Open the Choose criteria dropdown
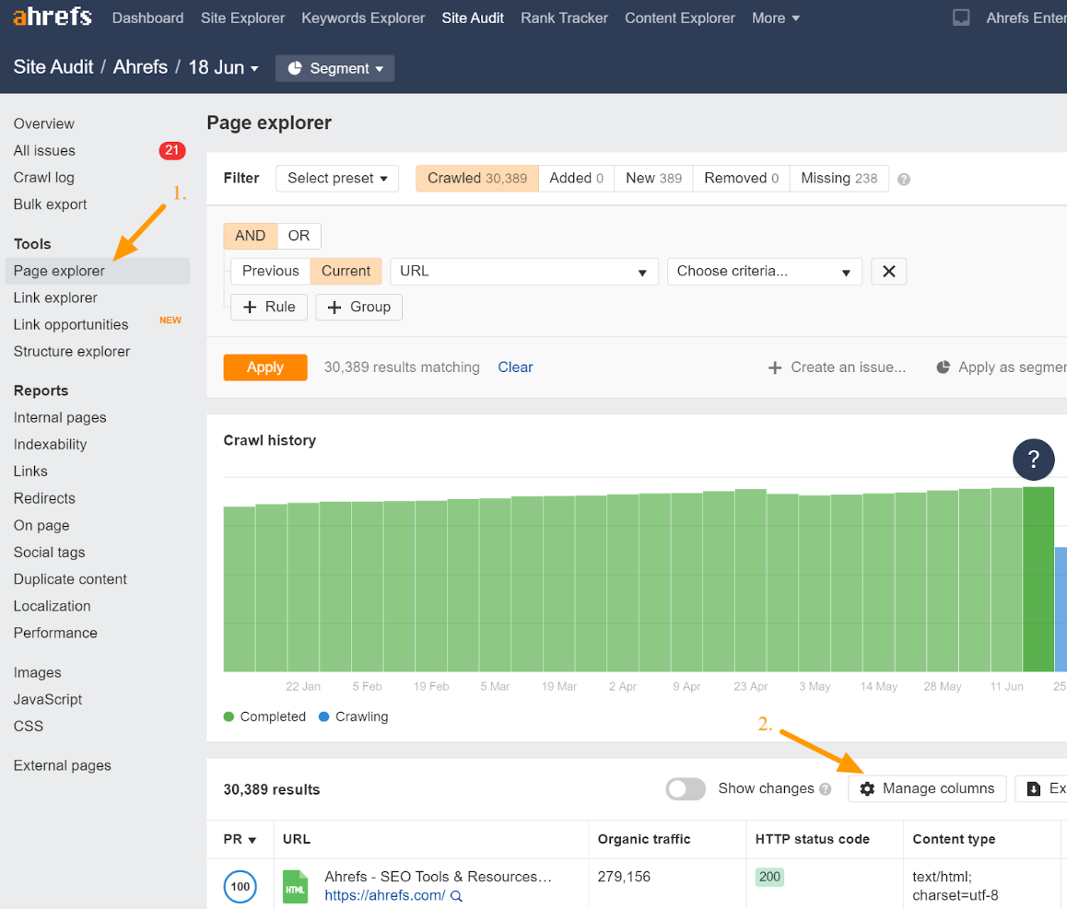 tap(764, 271)
